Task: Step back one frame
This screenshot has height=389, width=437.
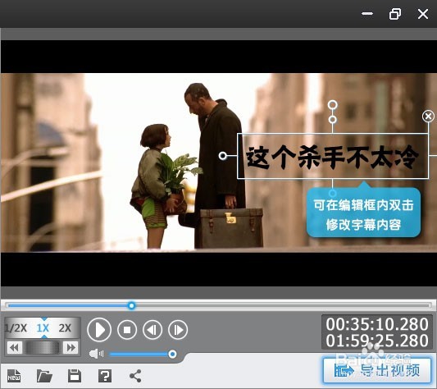Action: 152,330
